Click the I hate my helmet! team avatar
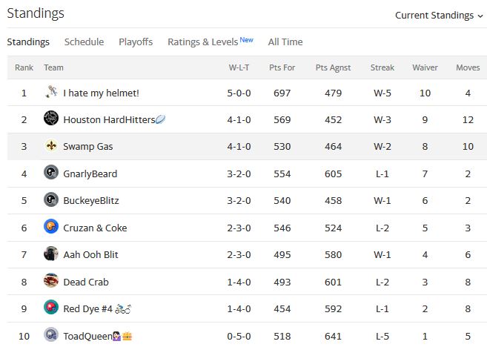Viewport: 487px width, 347px height. (51, 92)
